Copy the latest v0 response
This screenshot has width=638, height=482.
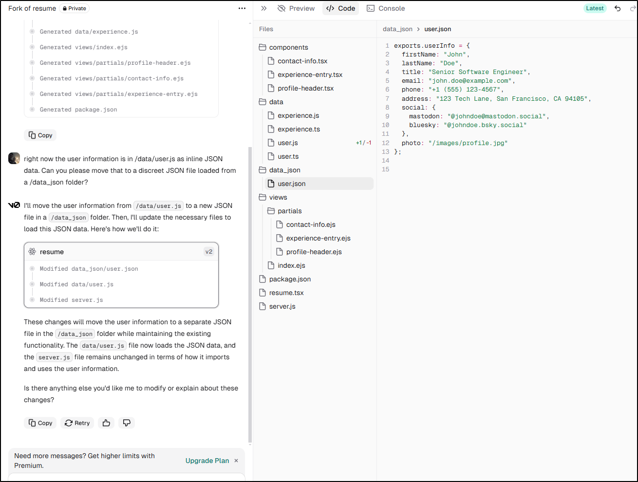point(40,423)
